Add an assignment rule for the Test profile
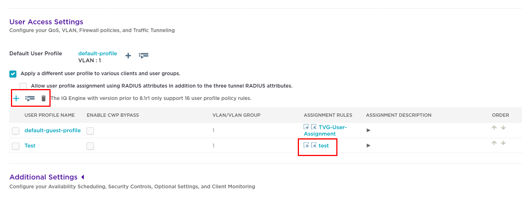 306,145
